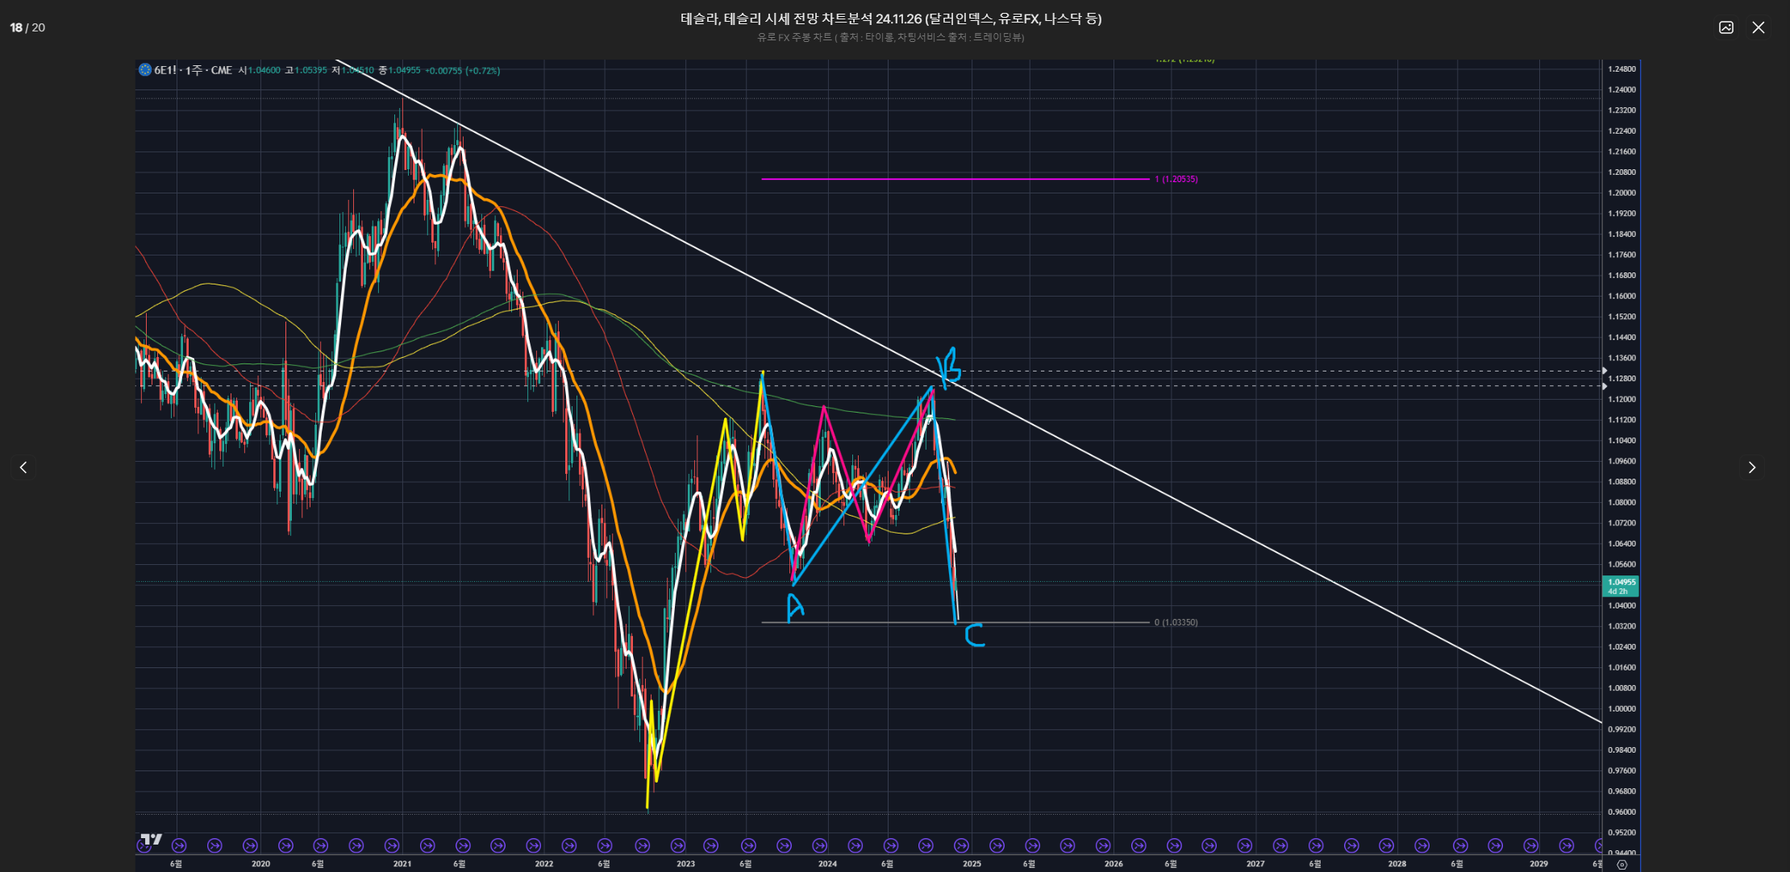The image size is (1790, 872).
Task: Click the image caption 유로 FX 주봉 차트
Action: 890,37
